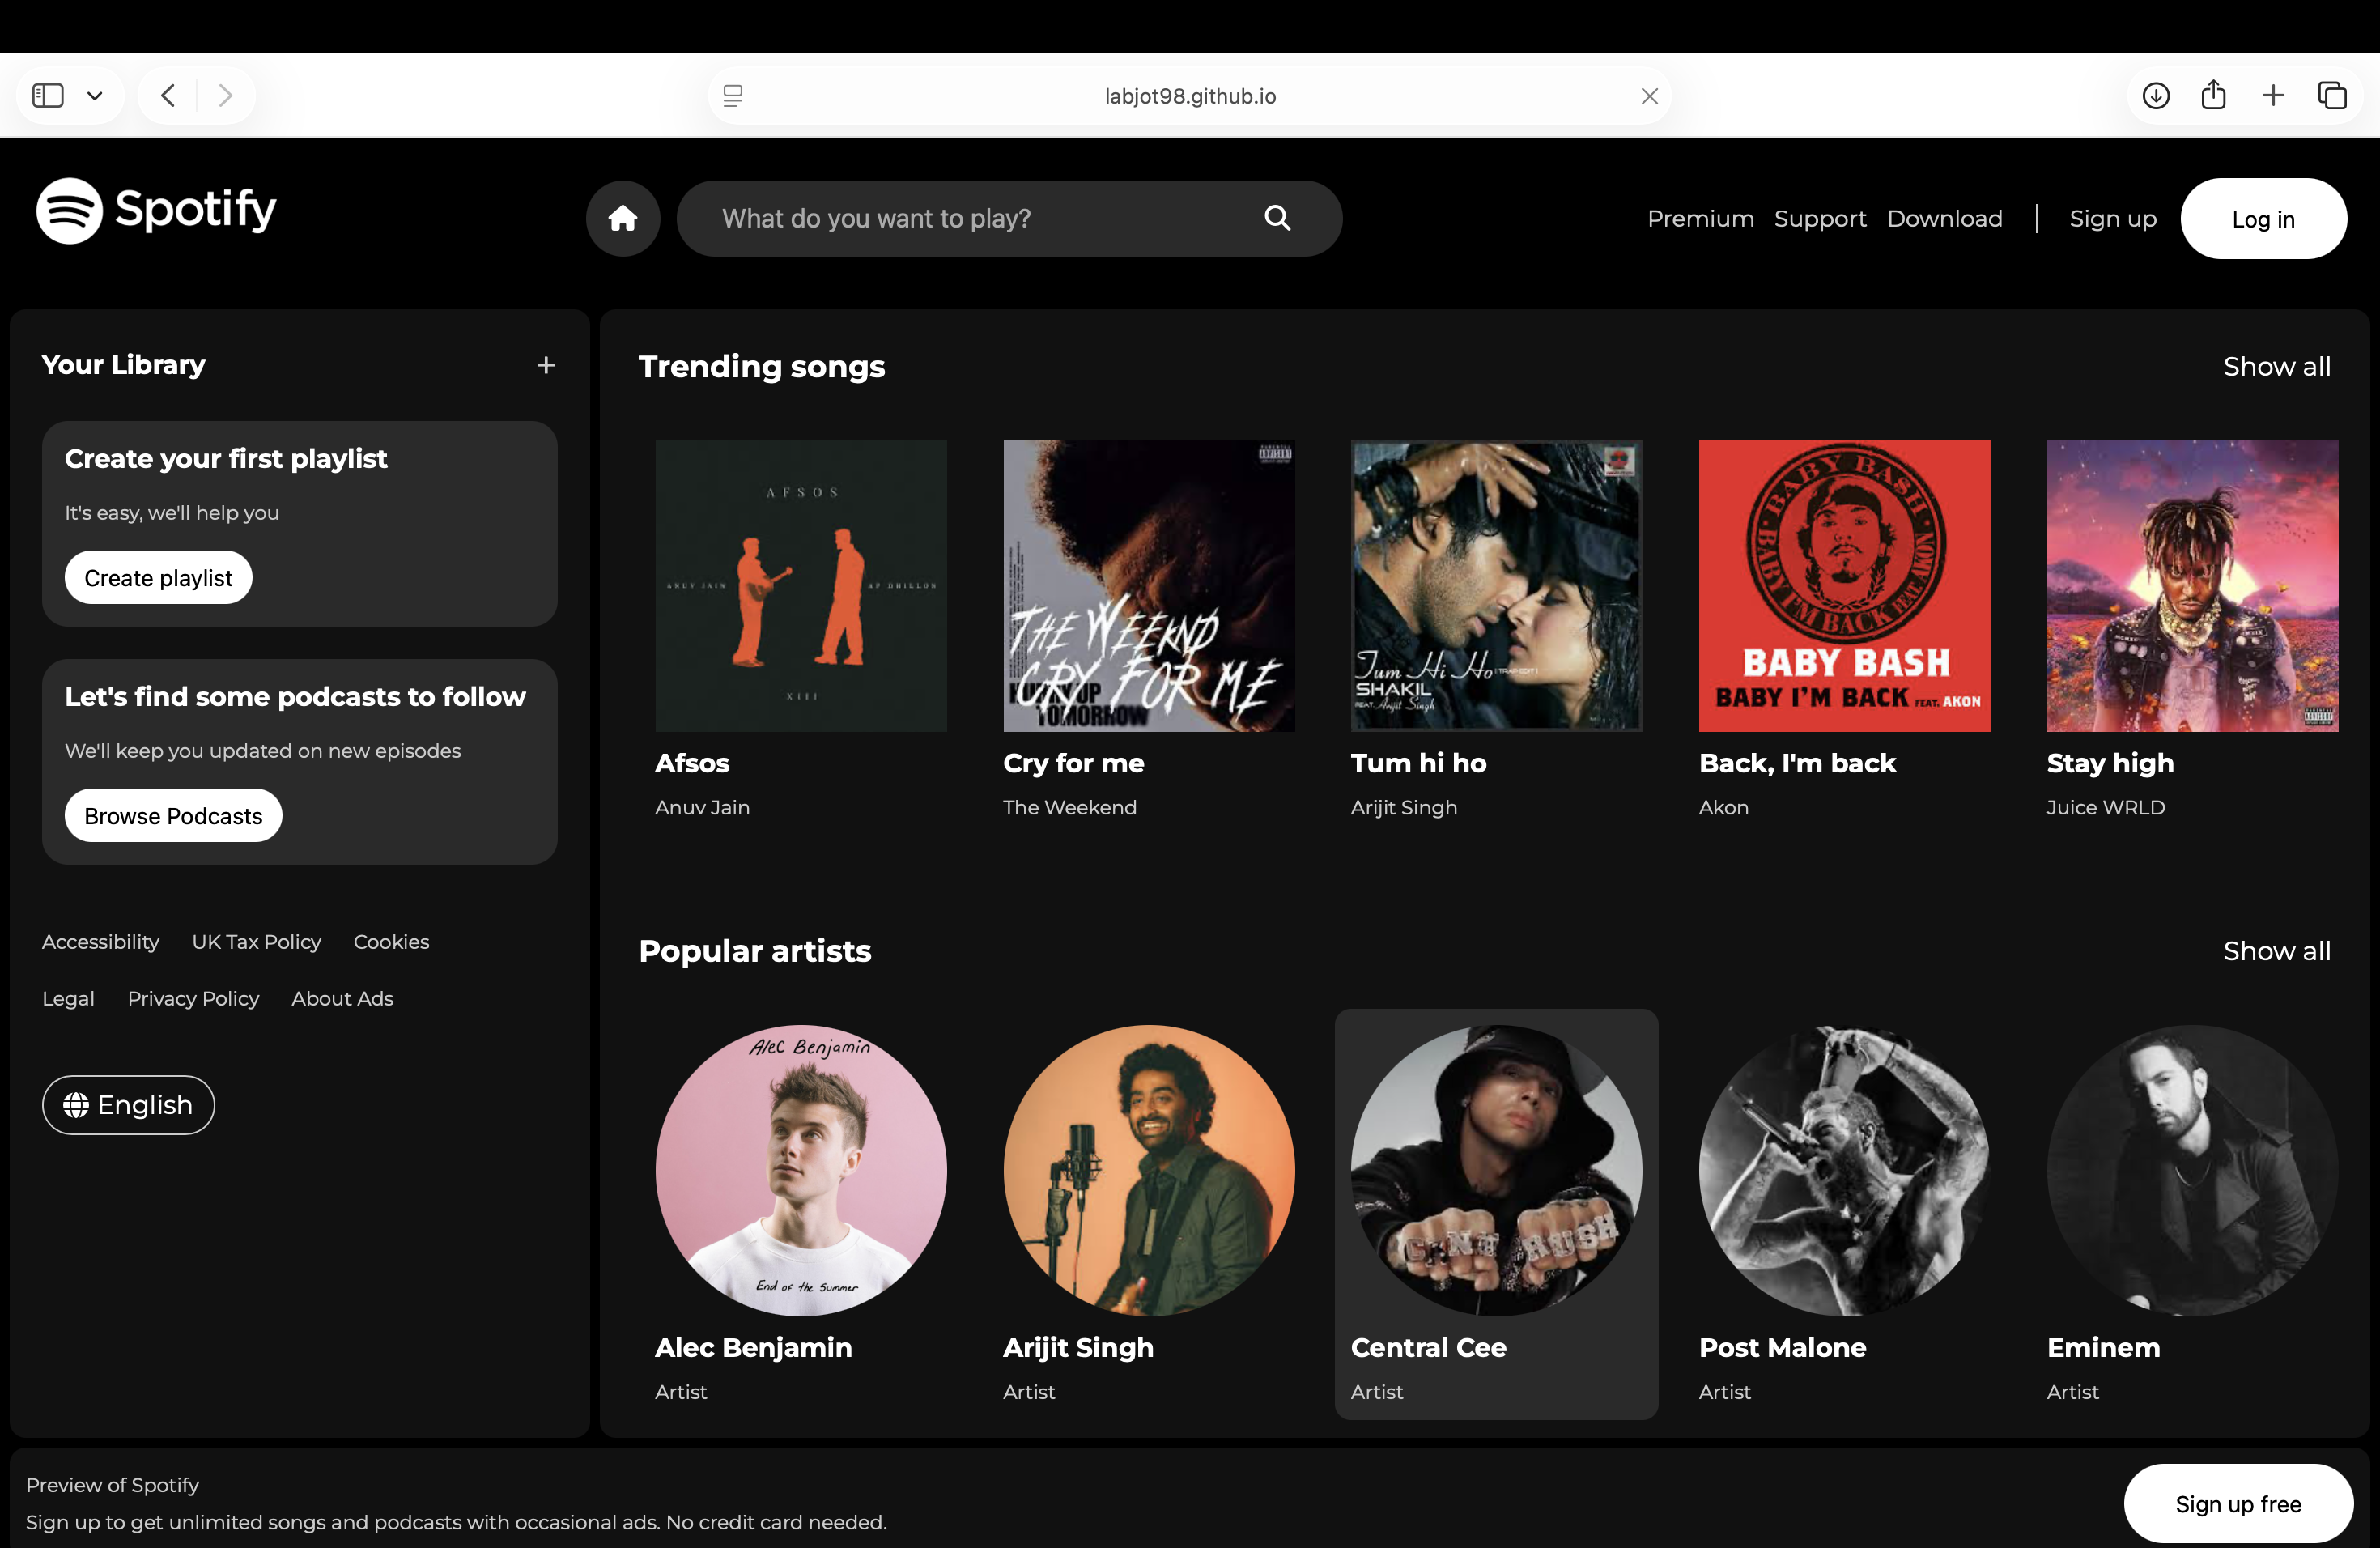Open the Support menu item
The image size is (2380, 1548).
pyautogui.click(x=1819, y=218)
